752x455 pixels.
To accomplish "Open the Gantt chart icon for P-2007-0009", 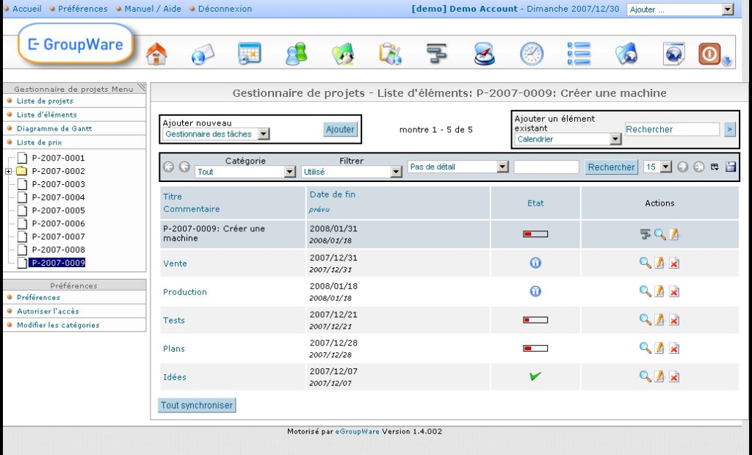I will coord(644,233).
